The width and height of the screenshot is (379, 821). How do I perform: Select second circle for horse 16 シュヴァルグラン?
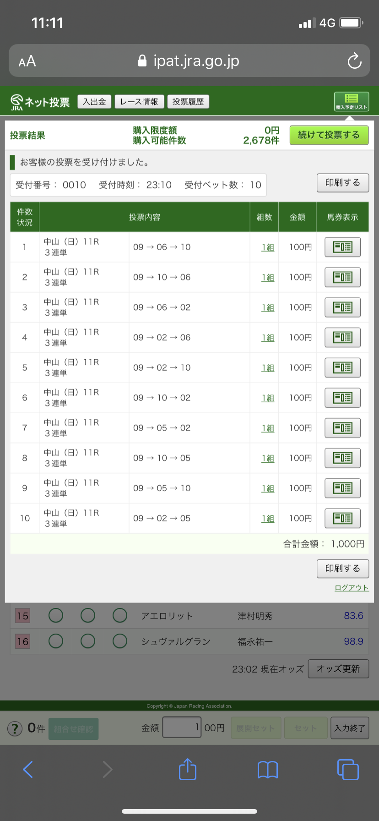click(88, 641)
